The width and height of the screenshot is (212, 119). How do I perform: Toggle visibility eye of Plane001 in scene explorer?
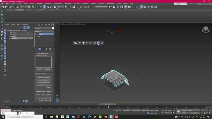pos(9,38)
